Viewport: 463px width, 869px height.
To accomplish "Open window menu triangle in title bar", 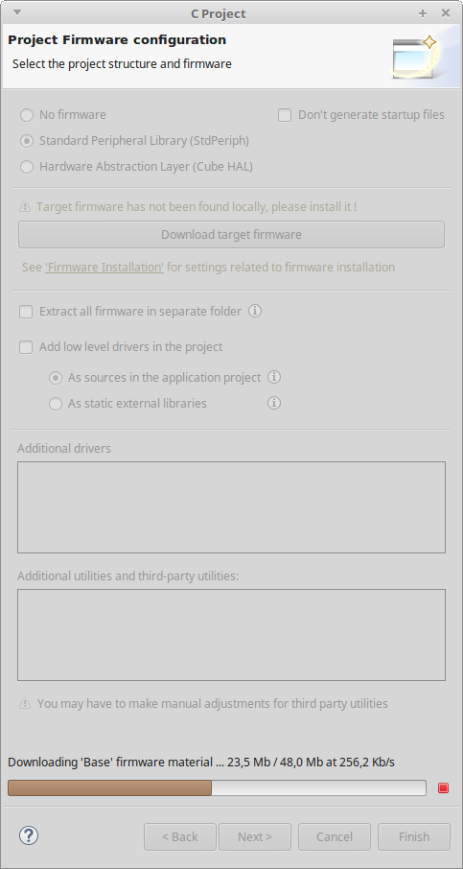I will [x=17, y=12].
